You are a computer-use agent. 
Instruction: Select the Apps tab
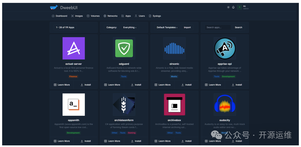[126, 16]
